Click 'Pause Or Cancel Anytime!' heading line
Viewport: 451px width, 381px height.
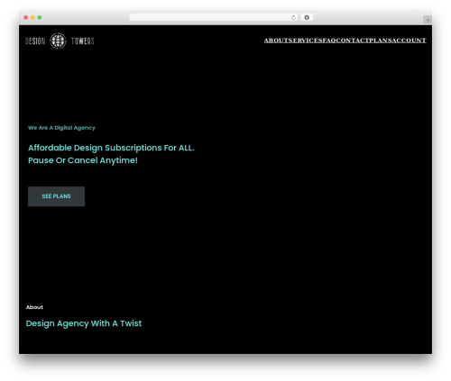point(83,160)
